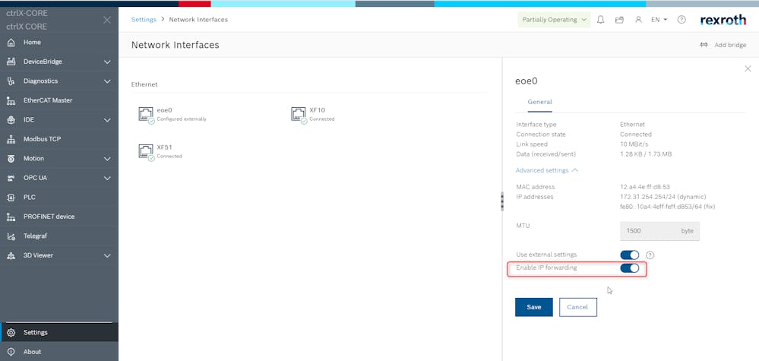Select the XF10 Ethernet port icon
Image resolution: width=759 pixels, height=361 pixels.
(x=299, y=114)
